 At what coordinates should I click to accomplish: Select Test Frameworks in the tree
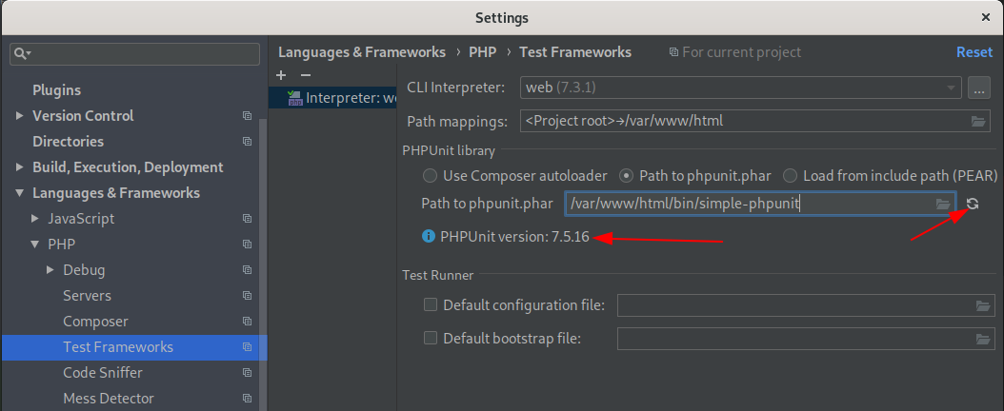click(133, 347)
